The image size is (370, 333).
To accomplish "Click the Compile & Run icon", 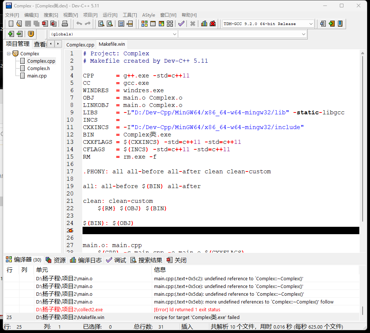I will click(x=161, y=24).
